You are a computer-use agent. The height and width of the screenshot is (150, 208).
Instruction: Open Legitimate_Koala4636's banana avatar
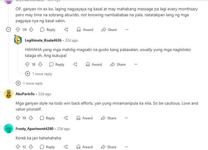[x=18, y=40]
